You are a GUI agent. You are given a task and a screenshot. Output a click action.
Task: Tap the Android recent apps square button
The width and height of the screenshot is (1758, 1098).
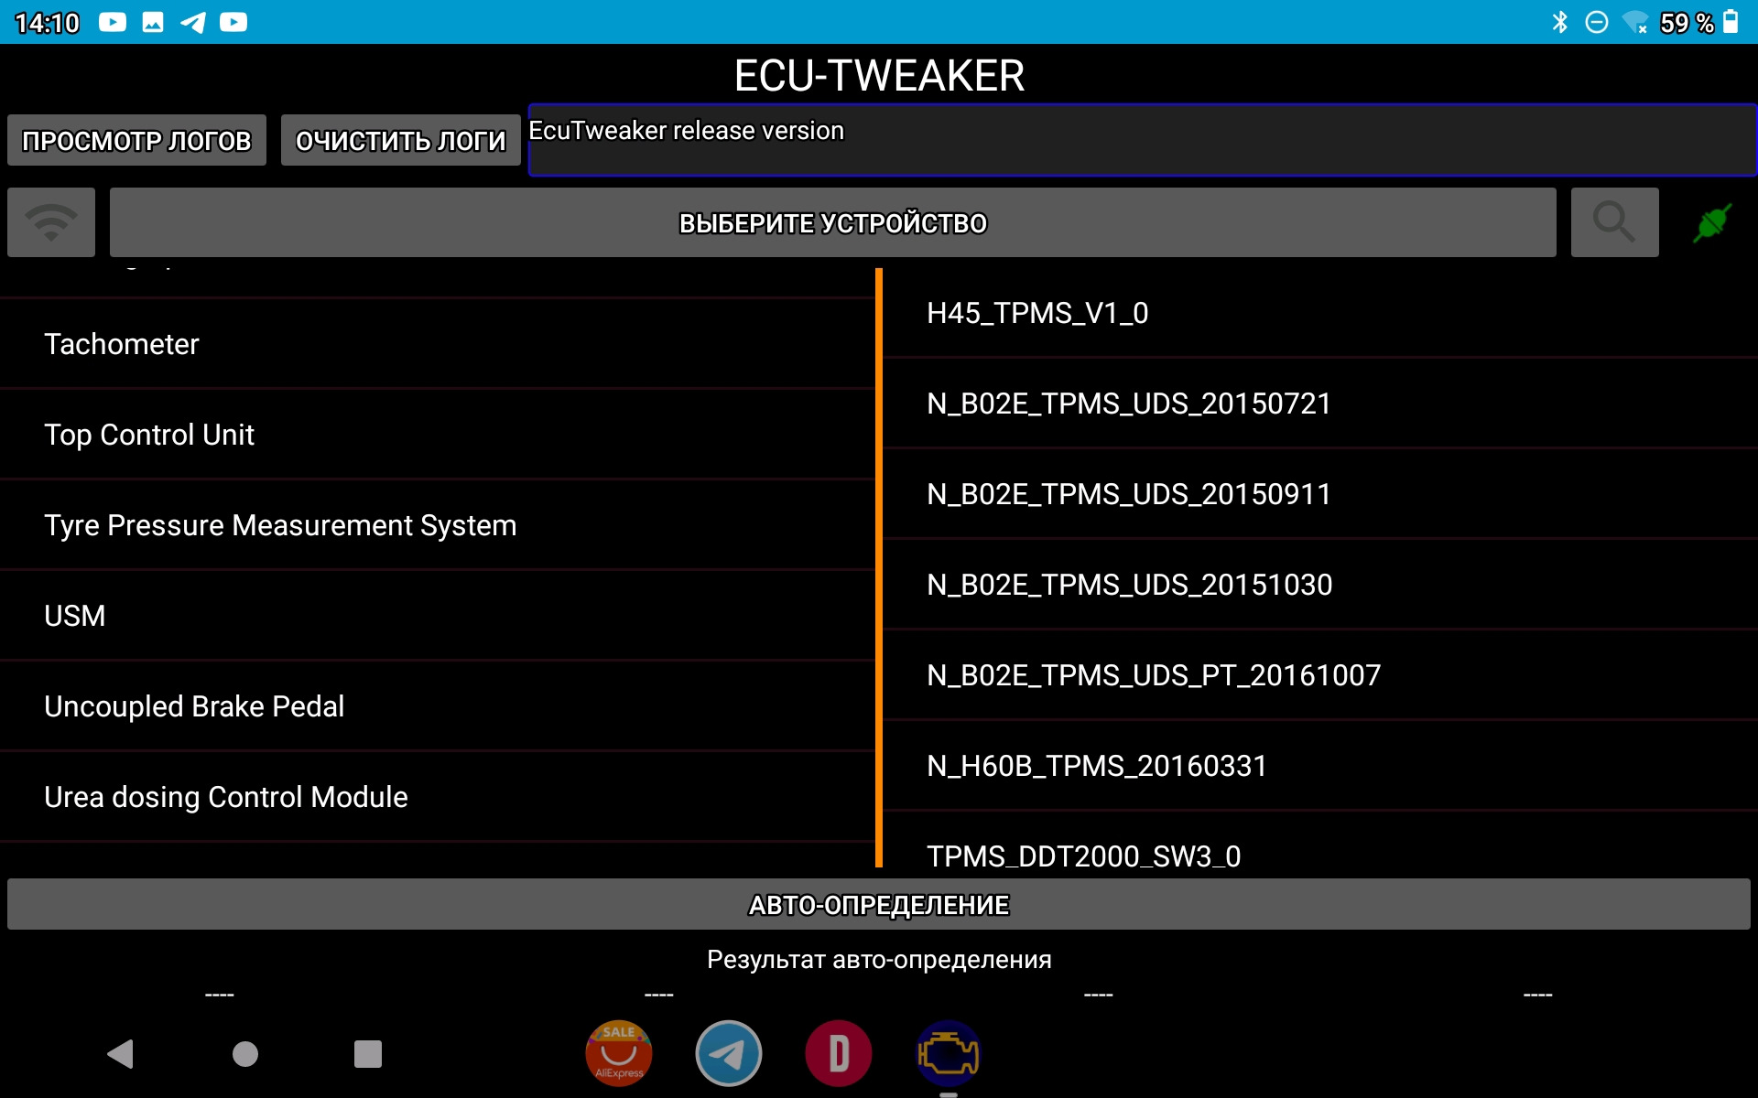tap(368, 1054)
